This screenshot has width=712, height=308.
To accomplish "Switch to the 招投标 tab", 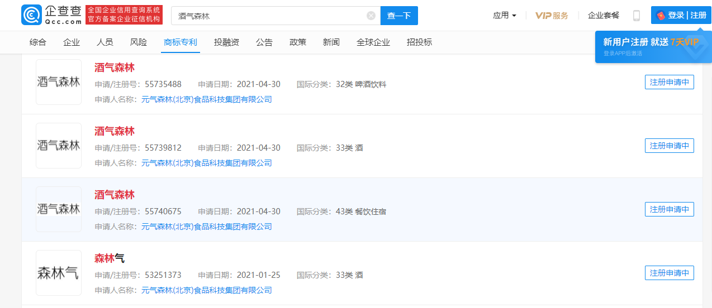I will (x=419, y=42).
